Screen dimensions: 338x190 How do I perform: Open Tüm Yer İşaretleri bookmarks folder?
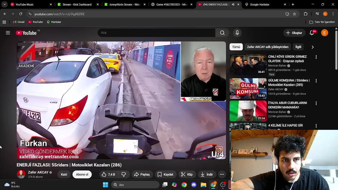(x=322, y=22)
